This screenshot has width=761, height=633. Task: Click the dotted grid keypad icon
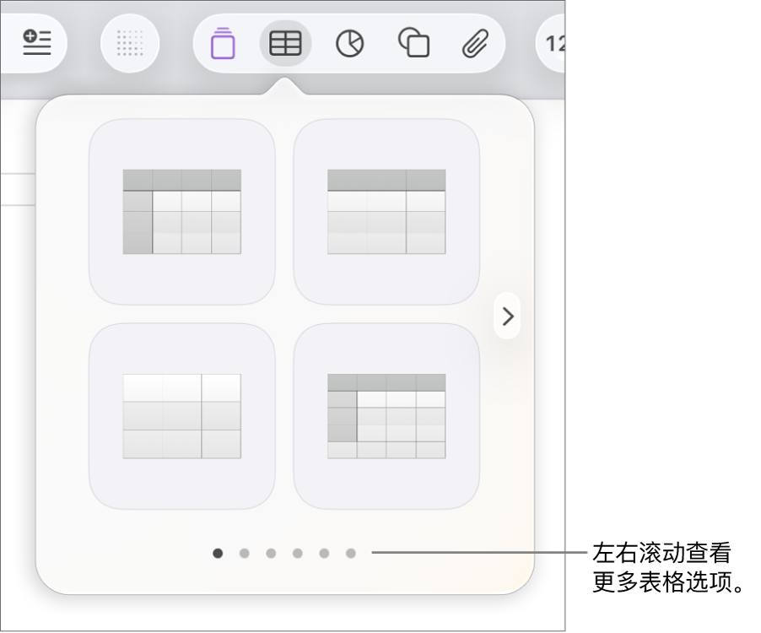(x=130, y=43)
